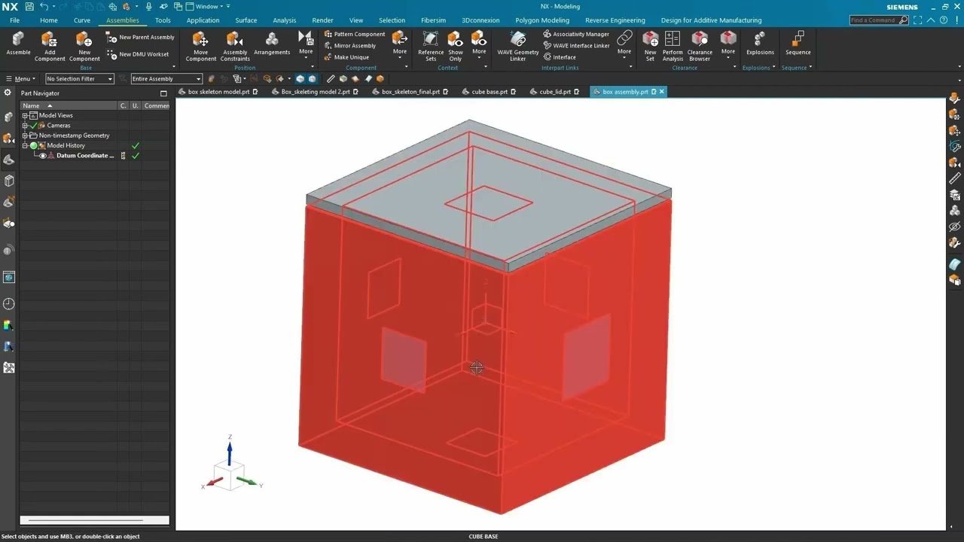Open Assembly Constraints
Screen dimensions: 964x542
pos(235,46)
